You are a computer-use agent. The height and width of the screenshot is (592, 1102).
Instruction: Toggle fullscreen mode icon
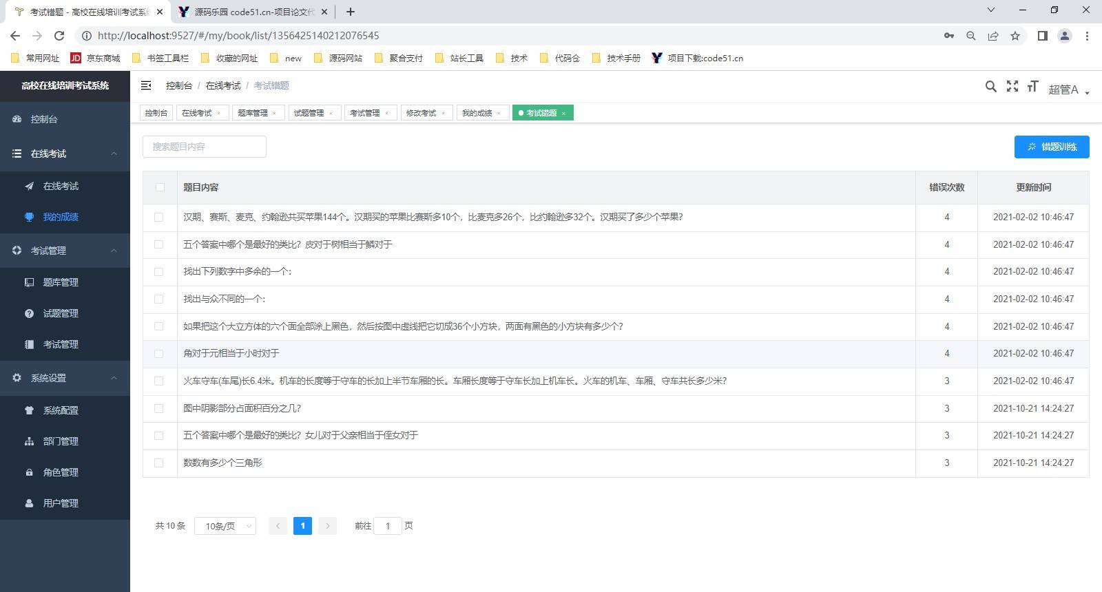click(x=1012, y=86)
